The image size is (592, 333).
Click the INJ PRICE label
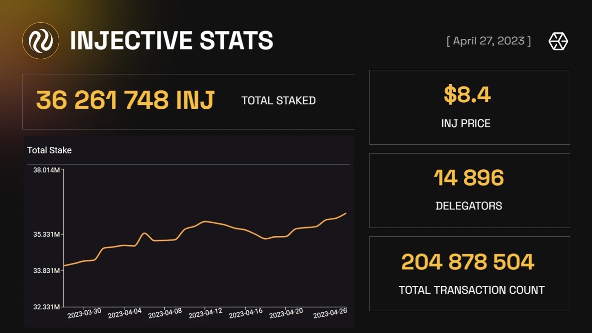tap(466, 123)
